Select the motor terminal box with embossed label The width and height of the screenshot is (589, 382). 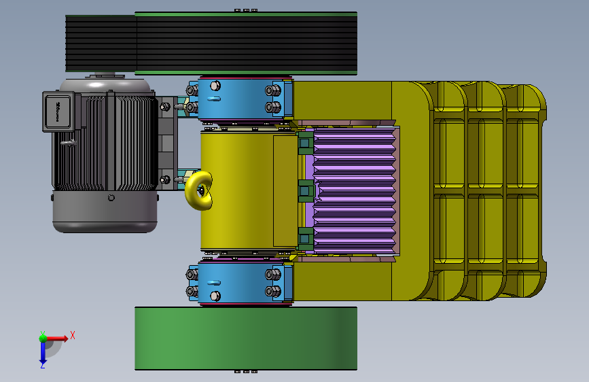[x=59, y=111]
